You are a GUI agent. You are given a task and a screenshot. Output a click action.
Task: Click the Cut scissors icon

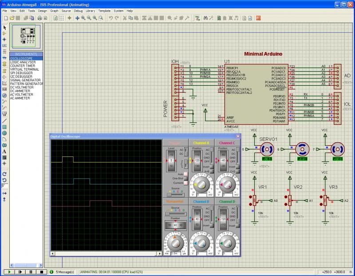[125, 18]
